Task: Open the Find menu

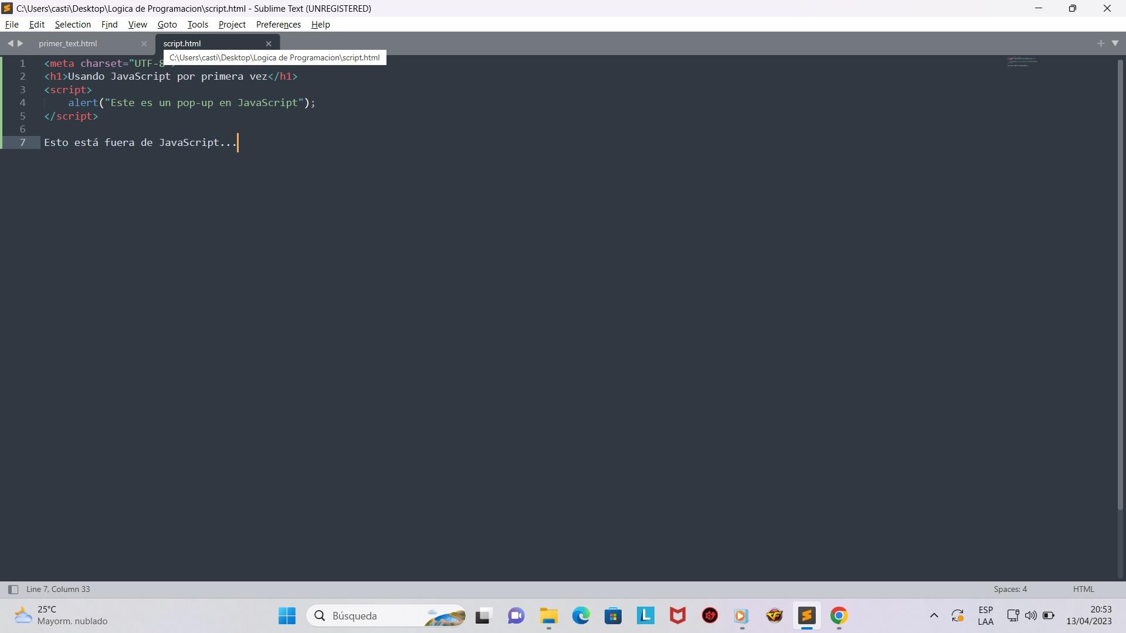Action: 109,25
